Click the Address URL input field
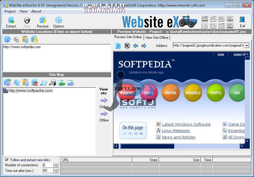This screenshot has height=177, width=254. coord(209,45)
